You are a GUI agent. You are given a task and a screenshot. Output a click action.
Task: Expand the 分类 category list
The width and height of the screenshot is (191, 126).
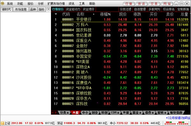click(64, 113)
